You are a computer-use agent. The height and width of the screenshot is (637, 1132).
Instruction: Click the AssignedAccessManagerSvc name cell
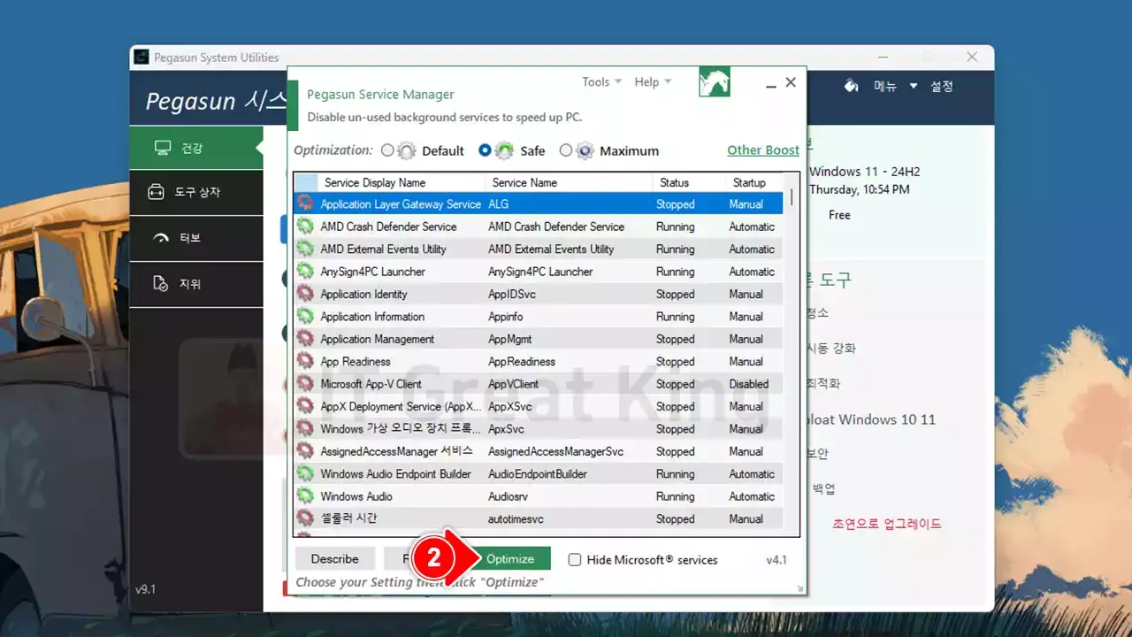[x=556, y=451]
